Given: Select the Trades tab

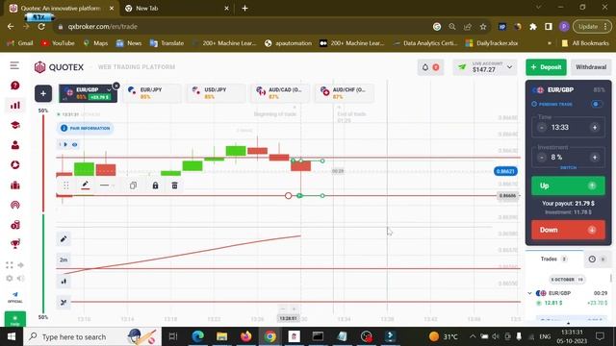Looking at the screenshot, I should click(554, 259).
